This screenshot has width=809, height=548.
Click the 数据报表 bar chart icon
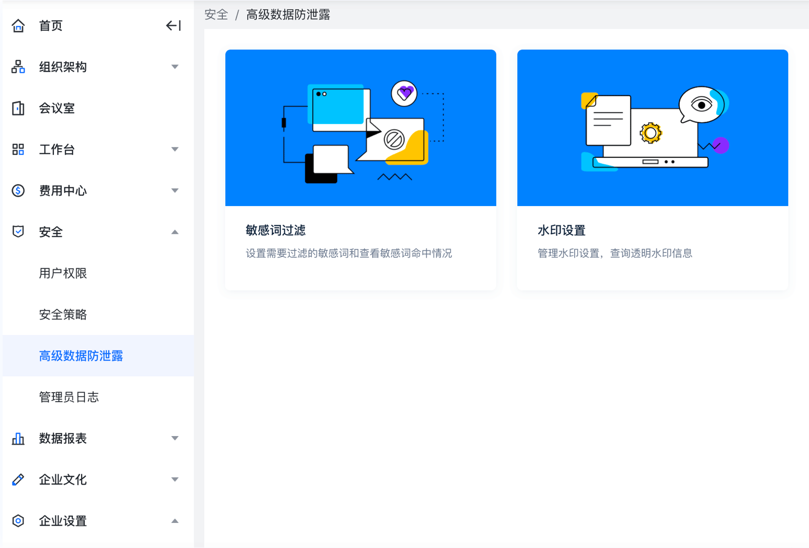[18, 438]
